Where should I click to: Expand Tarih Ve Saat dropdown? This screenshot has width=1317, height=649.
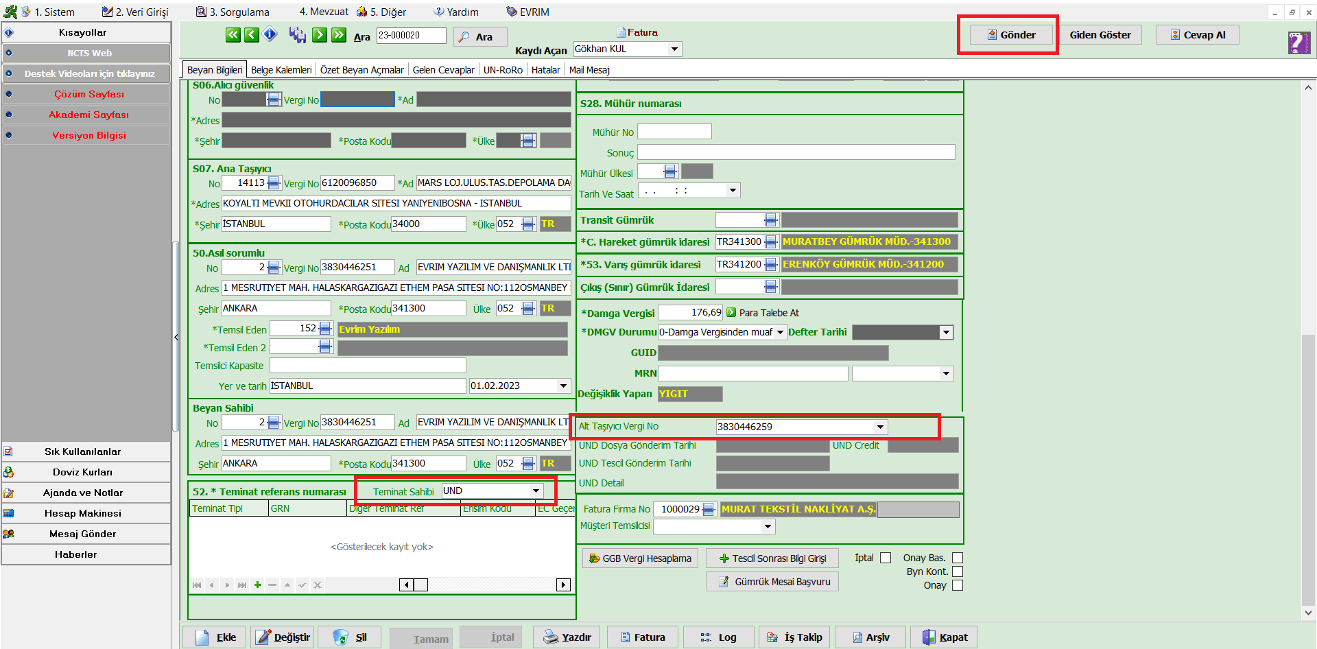733,191
